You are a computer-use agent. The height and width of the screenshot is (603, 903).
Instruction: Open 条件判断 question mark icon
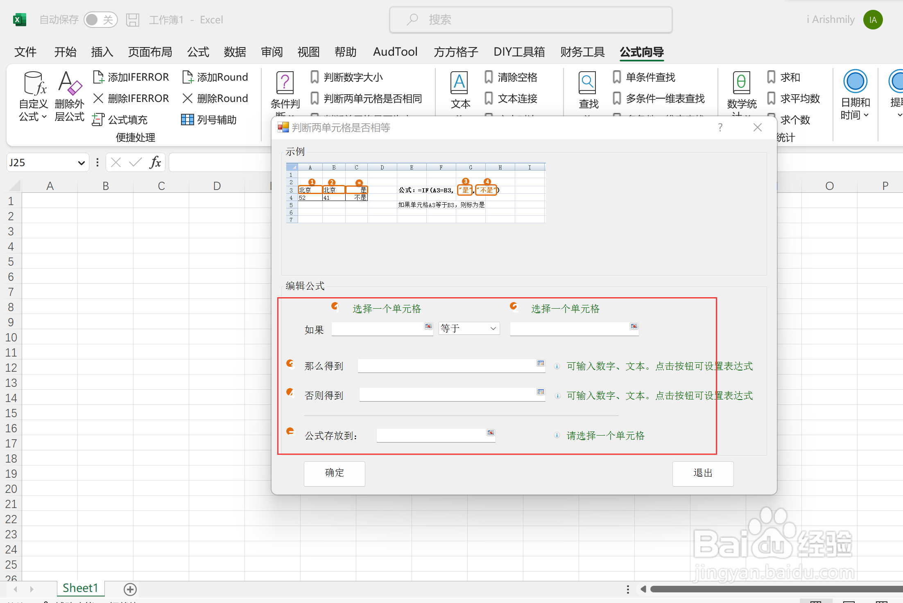(285, 83)
